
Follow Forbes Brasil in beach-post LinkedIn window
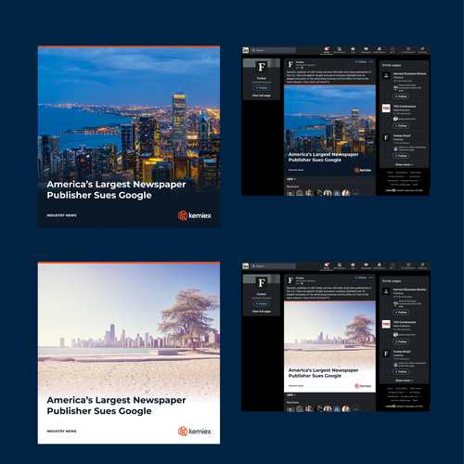pos(401,372)
